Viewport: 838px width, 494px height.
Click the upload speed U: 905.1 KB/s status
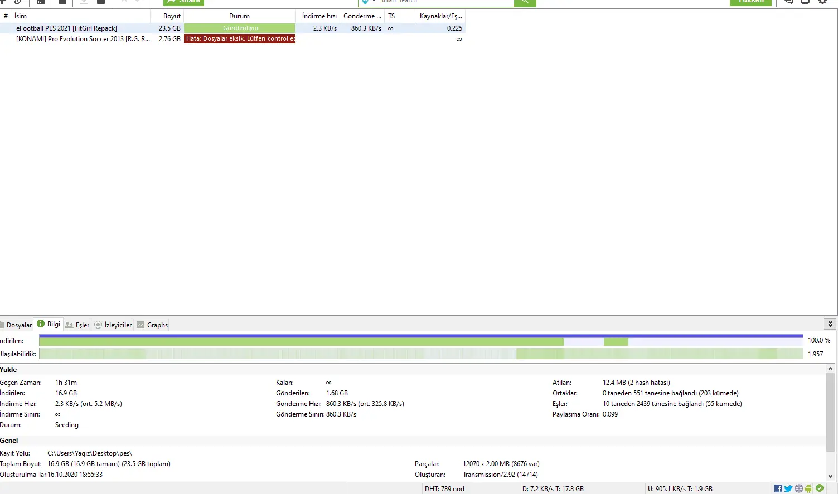point(680,489)
